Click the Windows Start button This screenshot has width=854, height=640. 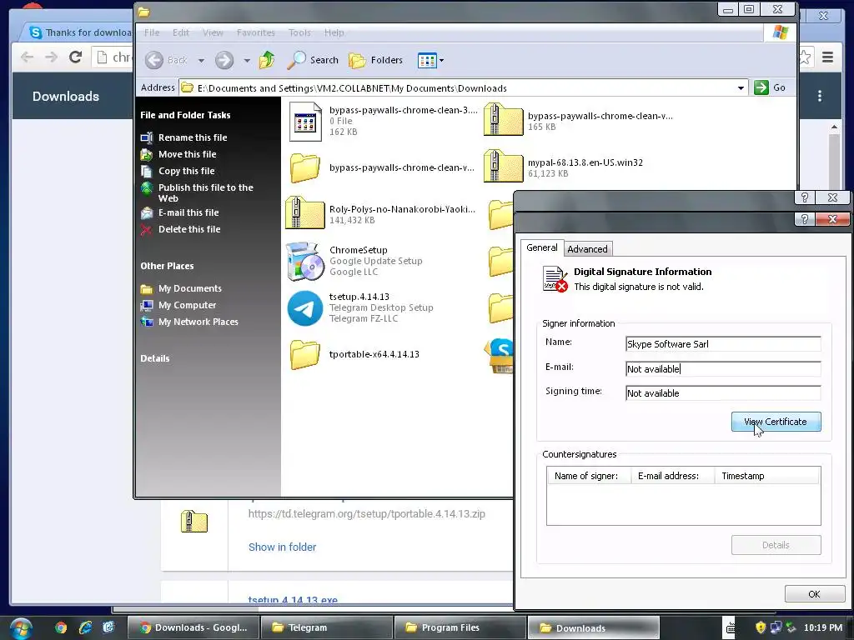(x=21, y=628)
